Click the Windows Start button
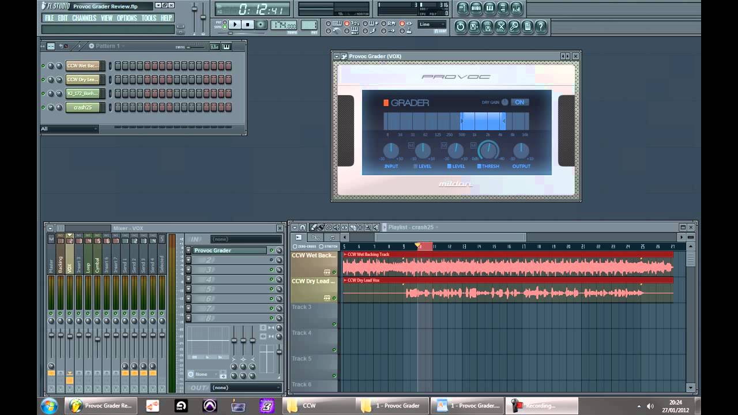The width and height of the screenshot is (738, 415). click(x=49, y=406)
